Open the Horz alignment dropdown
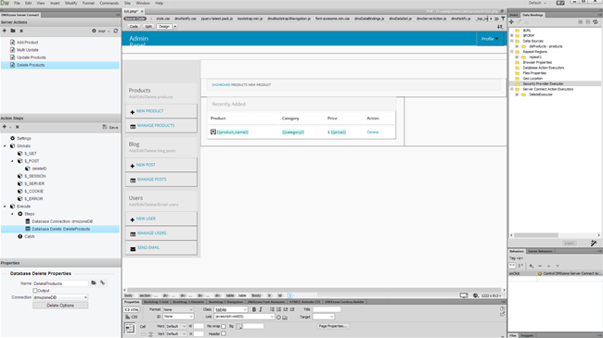 coord(176,326)
